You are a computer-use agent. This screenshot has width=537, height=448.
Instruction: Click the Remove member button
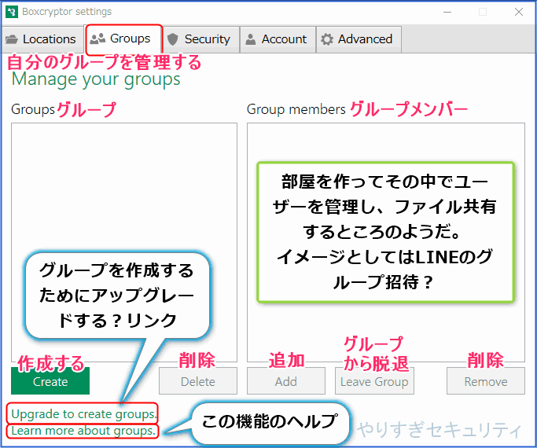coord(486,381)
